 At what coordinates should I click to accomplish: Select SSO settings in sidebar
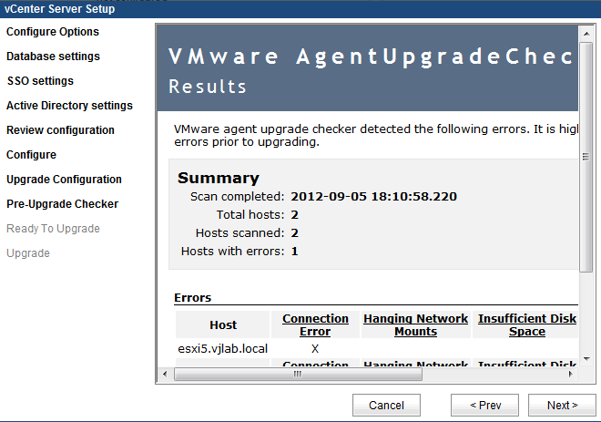pos(40,81)
